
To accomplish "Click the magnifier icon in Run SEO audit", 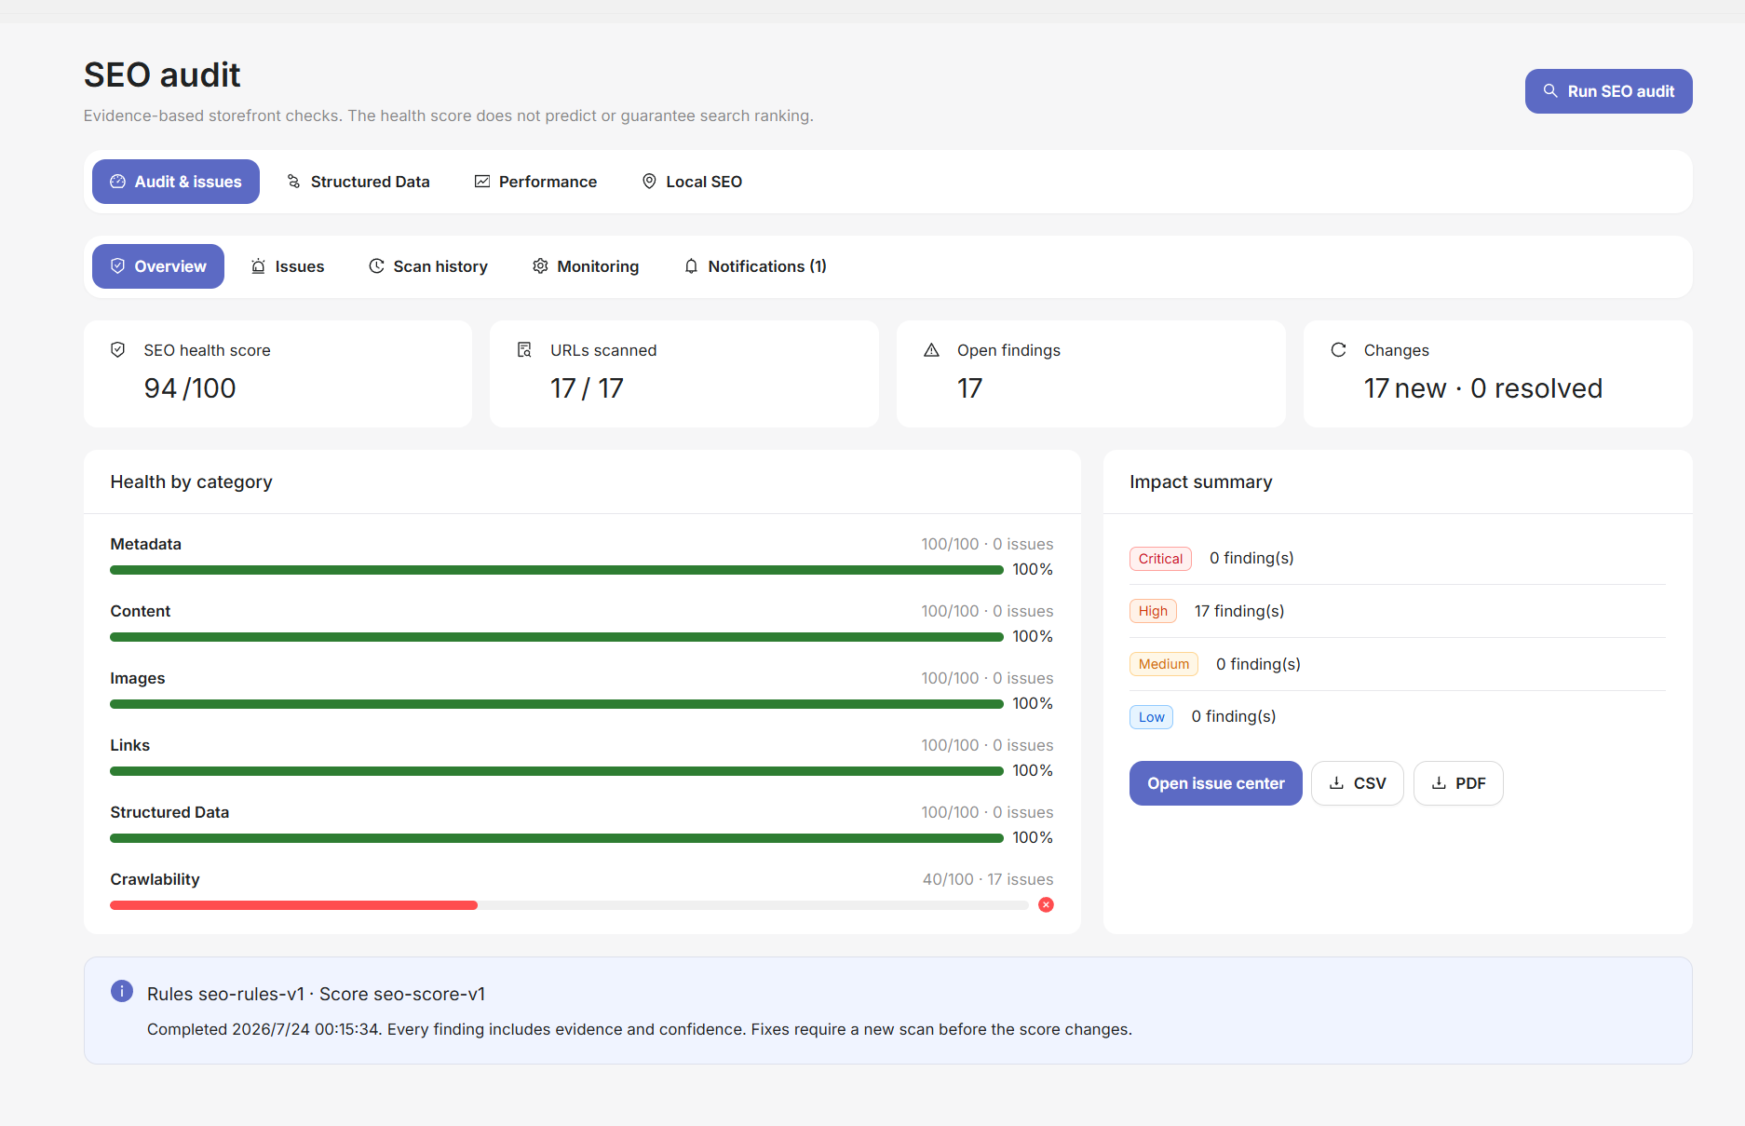I will (1550, 91).
